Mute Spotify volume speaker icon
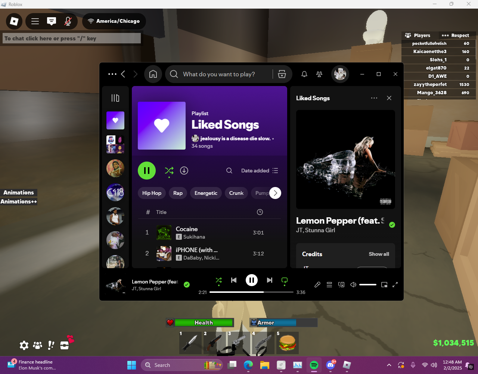The image size is (478, 374). (x=353, y=285)
